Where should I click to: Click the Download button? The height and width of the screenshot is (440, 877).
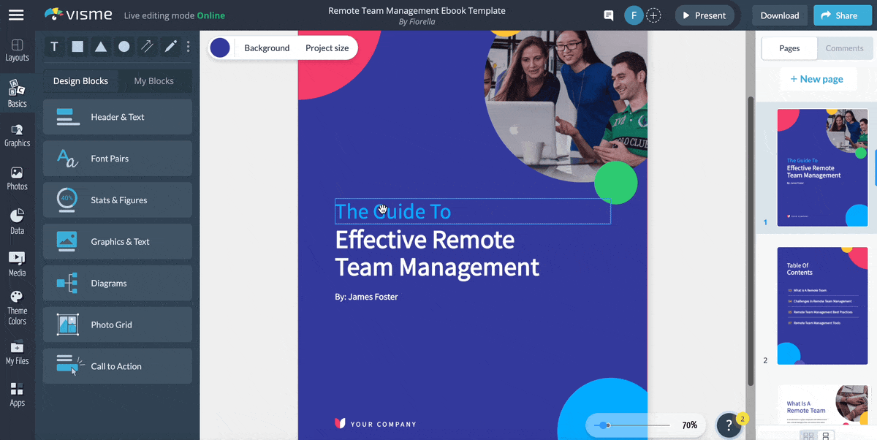click(779, 15)
